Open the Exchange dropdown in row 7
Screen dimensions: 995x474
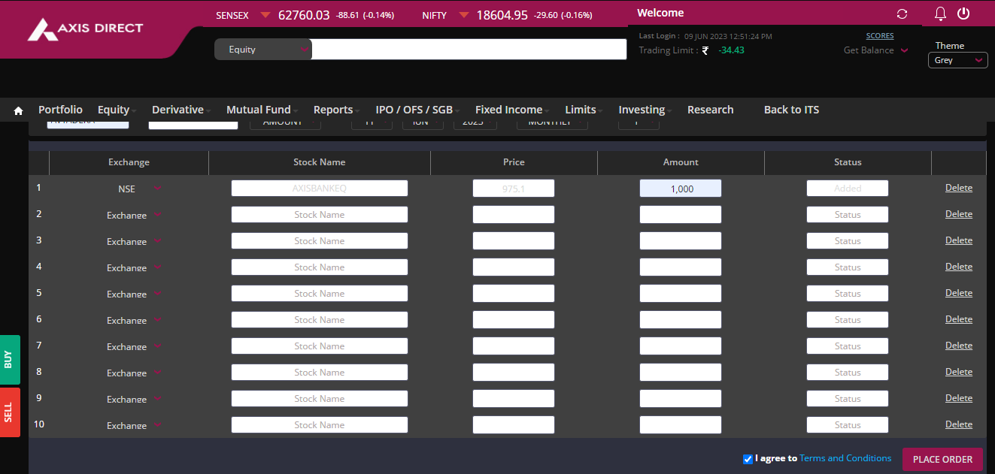134,347
